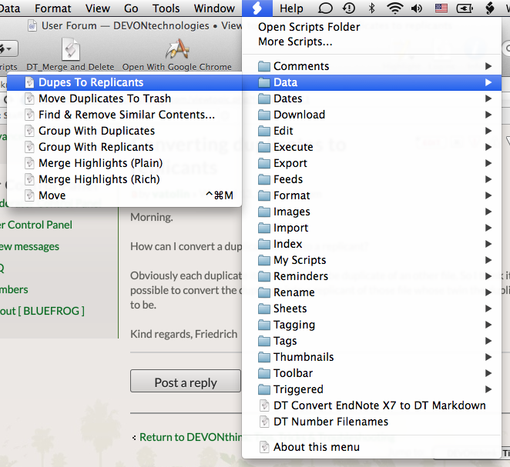Open the volume speaker menu bar icon
Viewport: 510px width, 467px height.
tap(417, 8)
